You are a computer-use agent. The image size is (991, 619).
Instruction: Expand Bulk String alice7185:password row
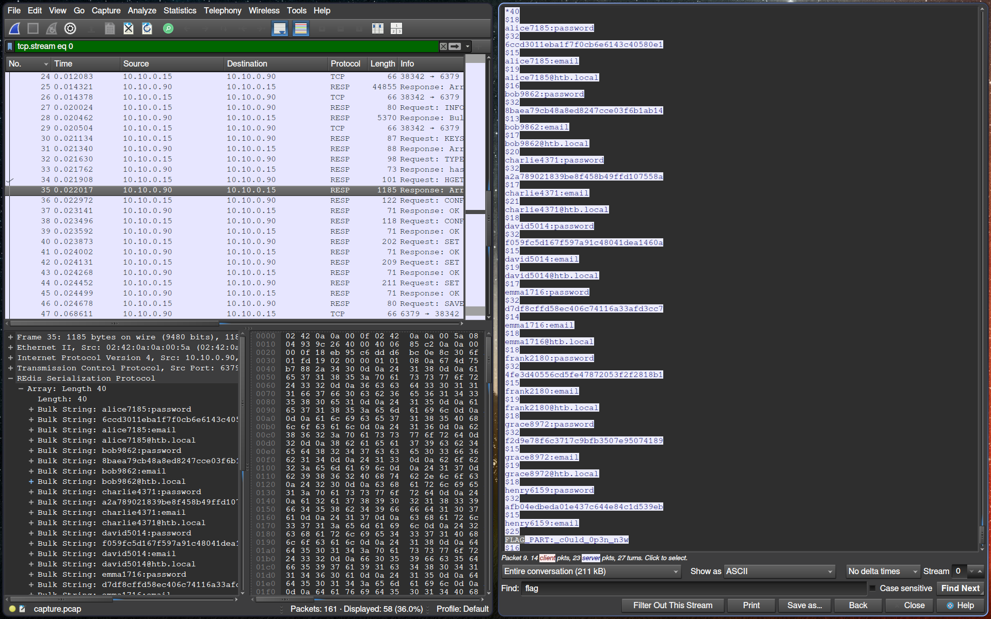coord(31,410)
